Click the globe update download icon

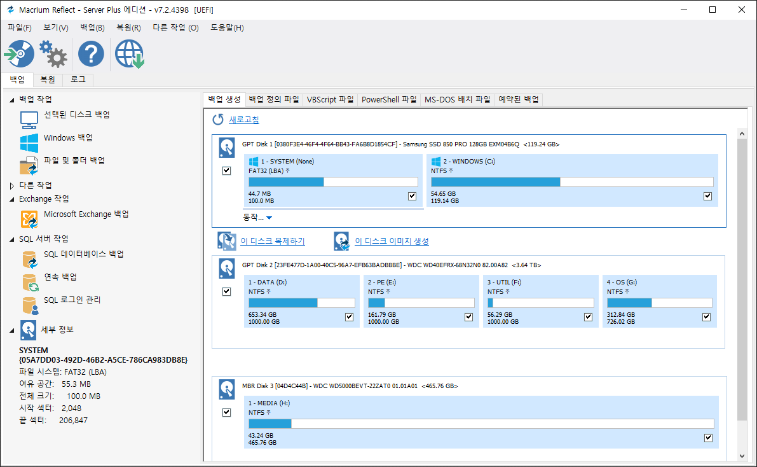(x=130, y=53)
